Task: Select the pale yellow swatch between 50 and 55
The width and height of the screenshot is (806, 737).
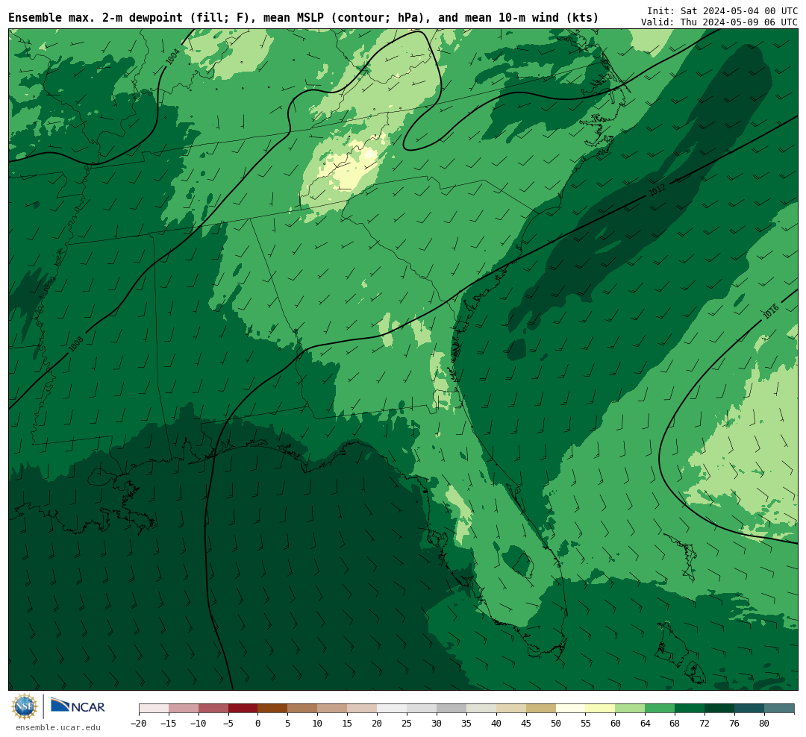Action: click(x=571, y=709)
